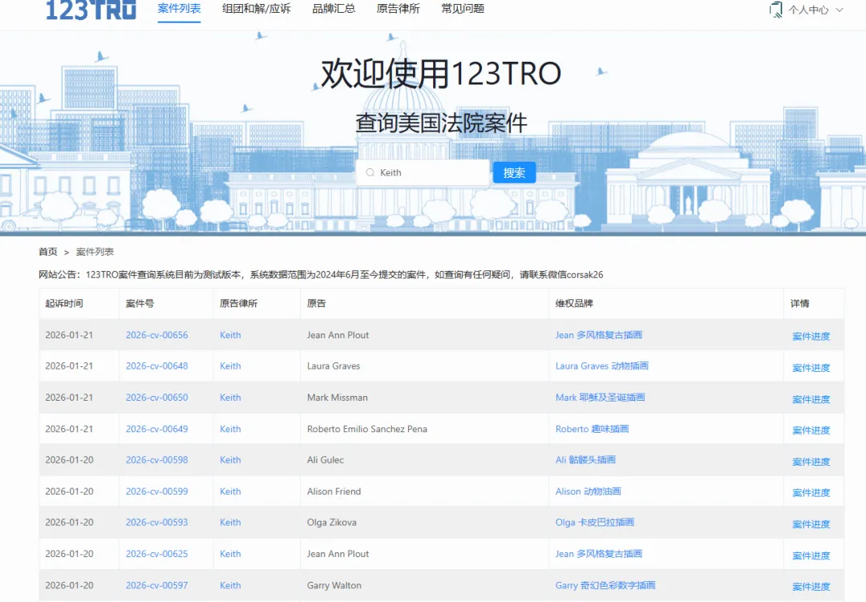Open case number 2026-cv-00656
Image resolution: width=866 pixels, height=602 pixels.
click(156, 335)
